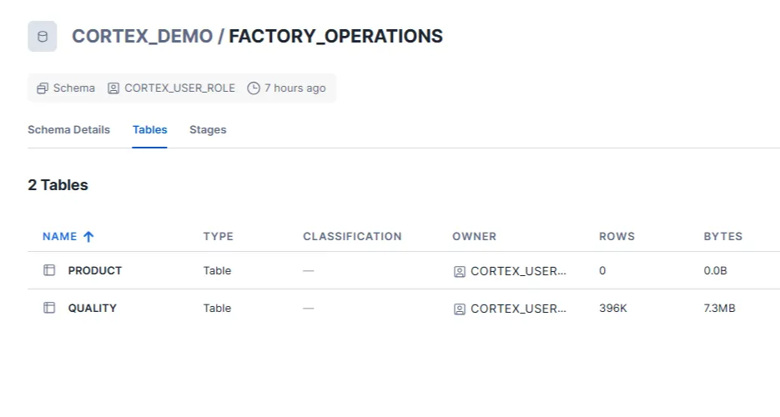The height and width of the screenshot is (417, 780).
Task: Click the table icon next to PRODUCT
Action: (49, 270)
